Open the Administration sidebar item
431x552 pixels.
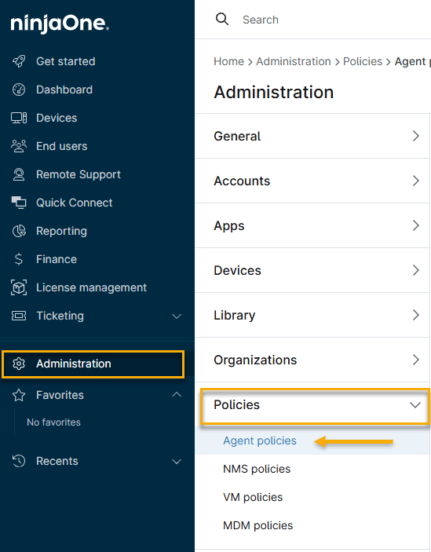[93, 364]
